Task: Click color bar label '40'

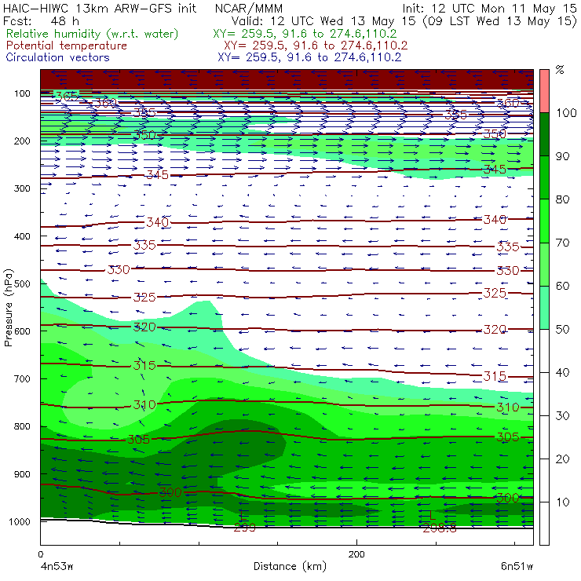Action: 562,373
